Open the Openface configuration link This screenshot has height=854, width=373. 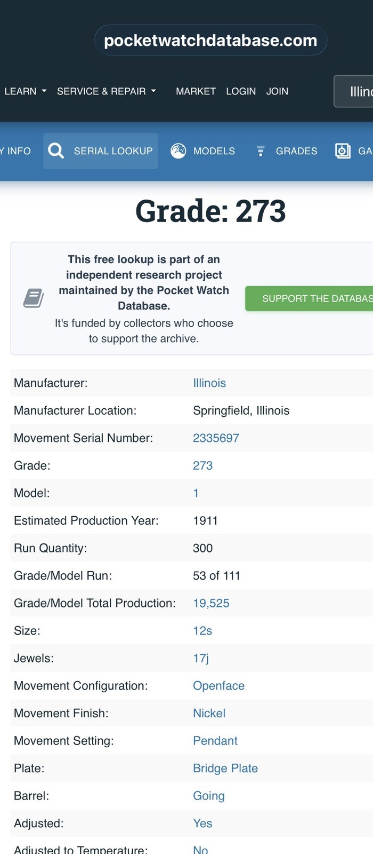pyautogui.click(x=218, y=685)
